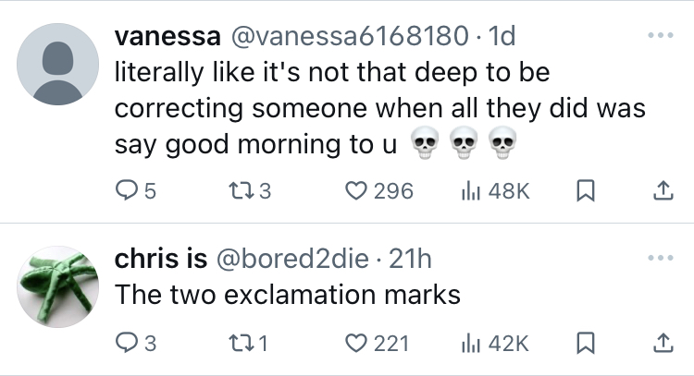The image size is (694, 376).
Task: Open vanessa display name link
Action: coord(167,36)
